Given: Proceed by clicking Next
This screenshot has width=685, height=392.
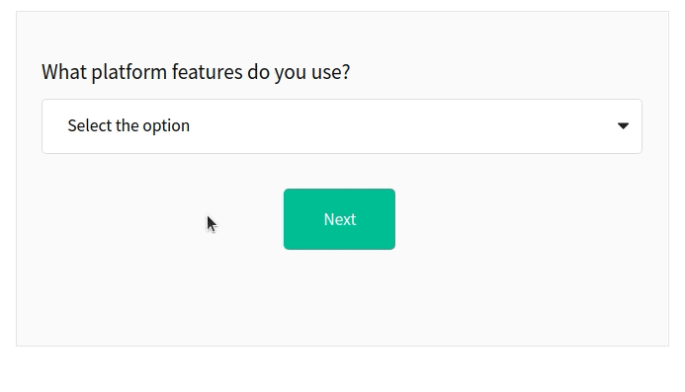Looking at the screenshot, I should click(339, 219).
